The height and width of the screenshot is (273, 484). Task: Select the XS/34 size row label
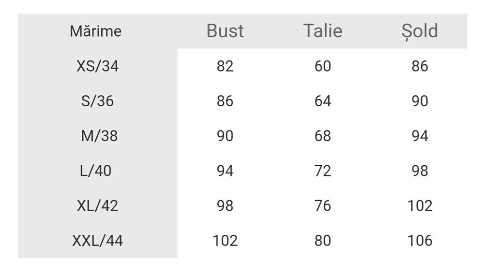tap(97, 66)
